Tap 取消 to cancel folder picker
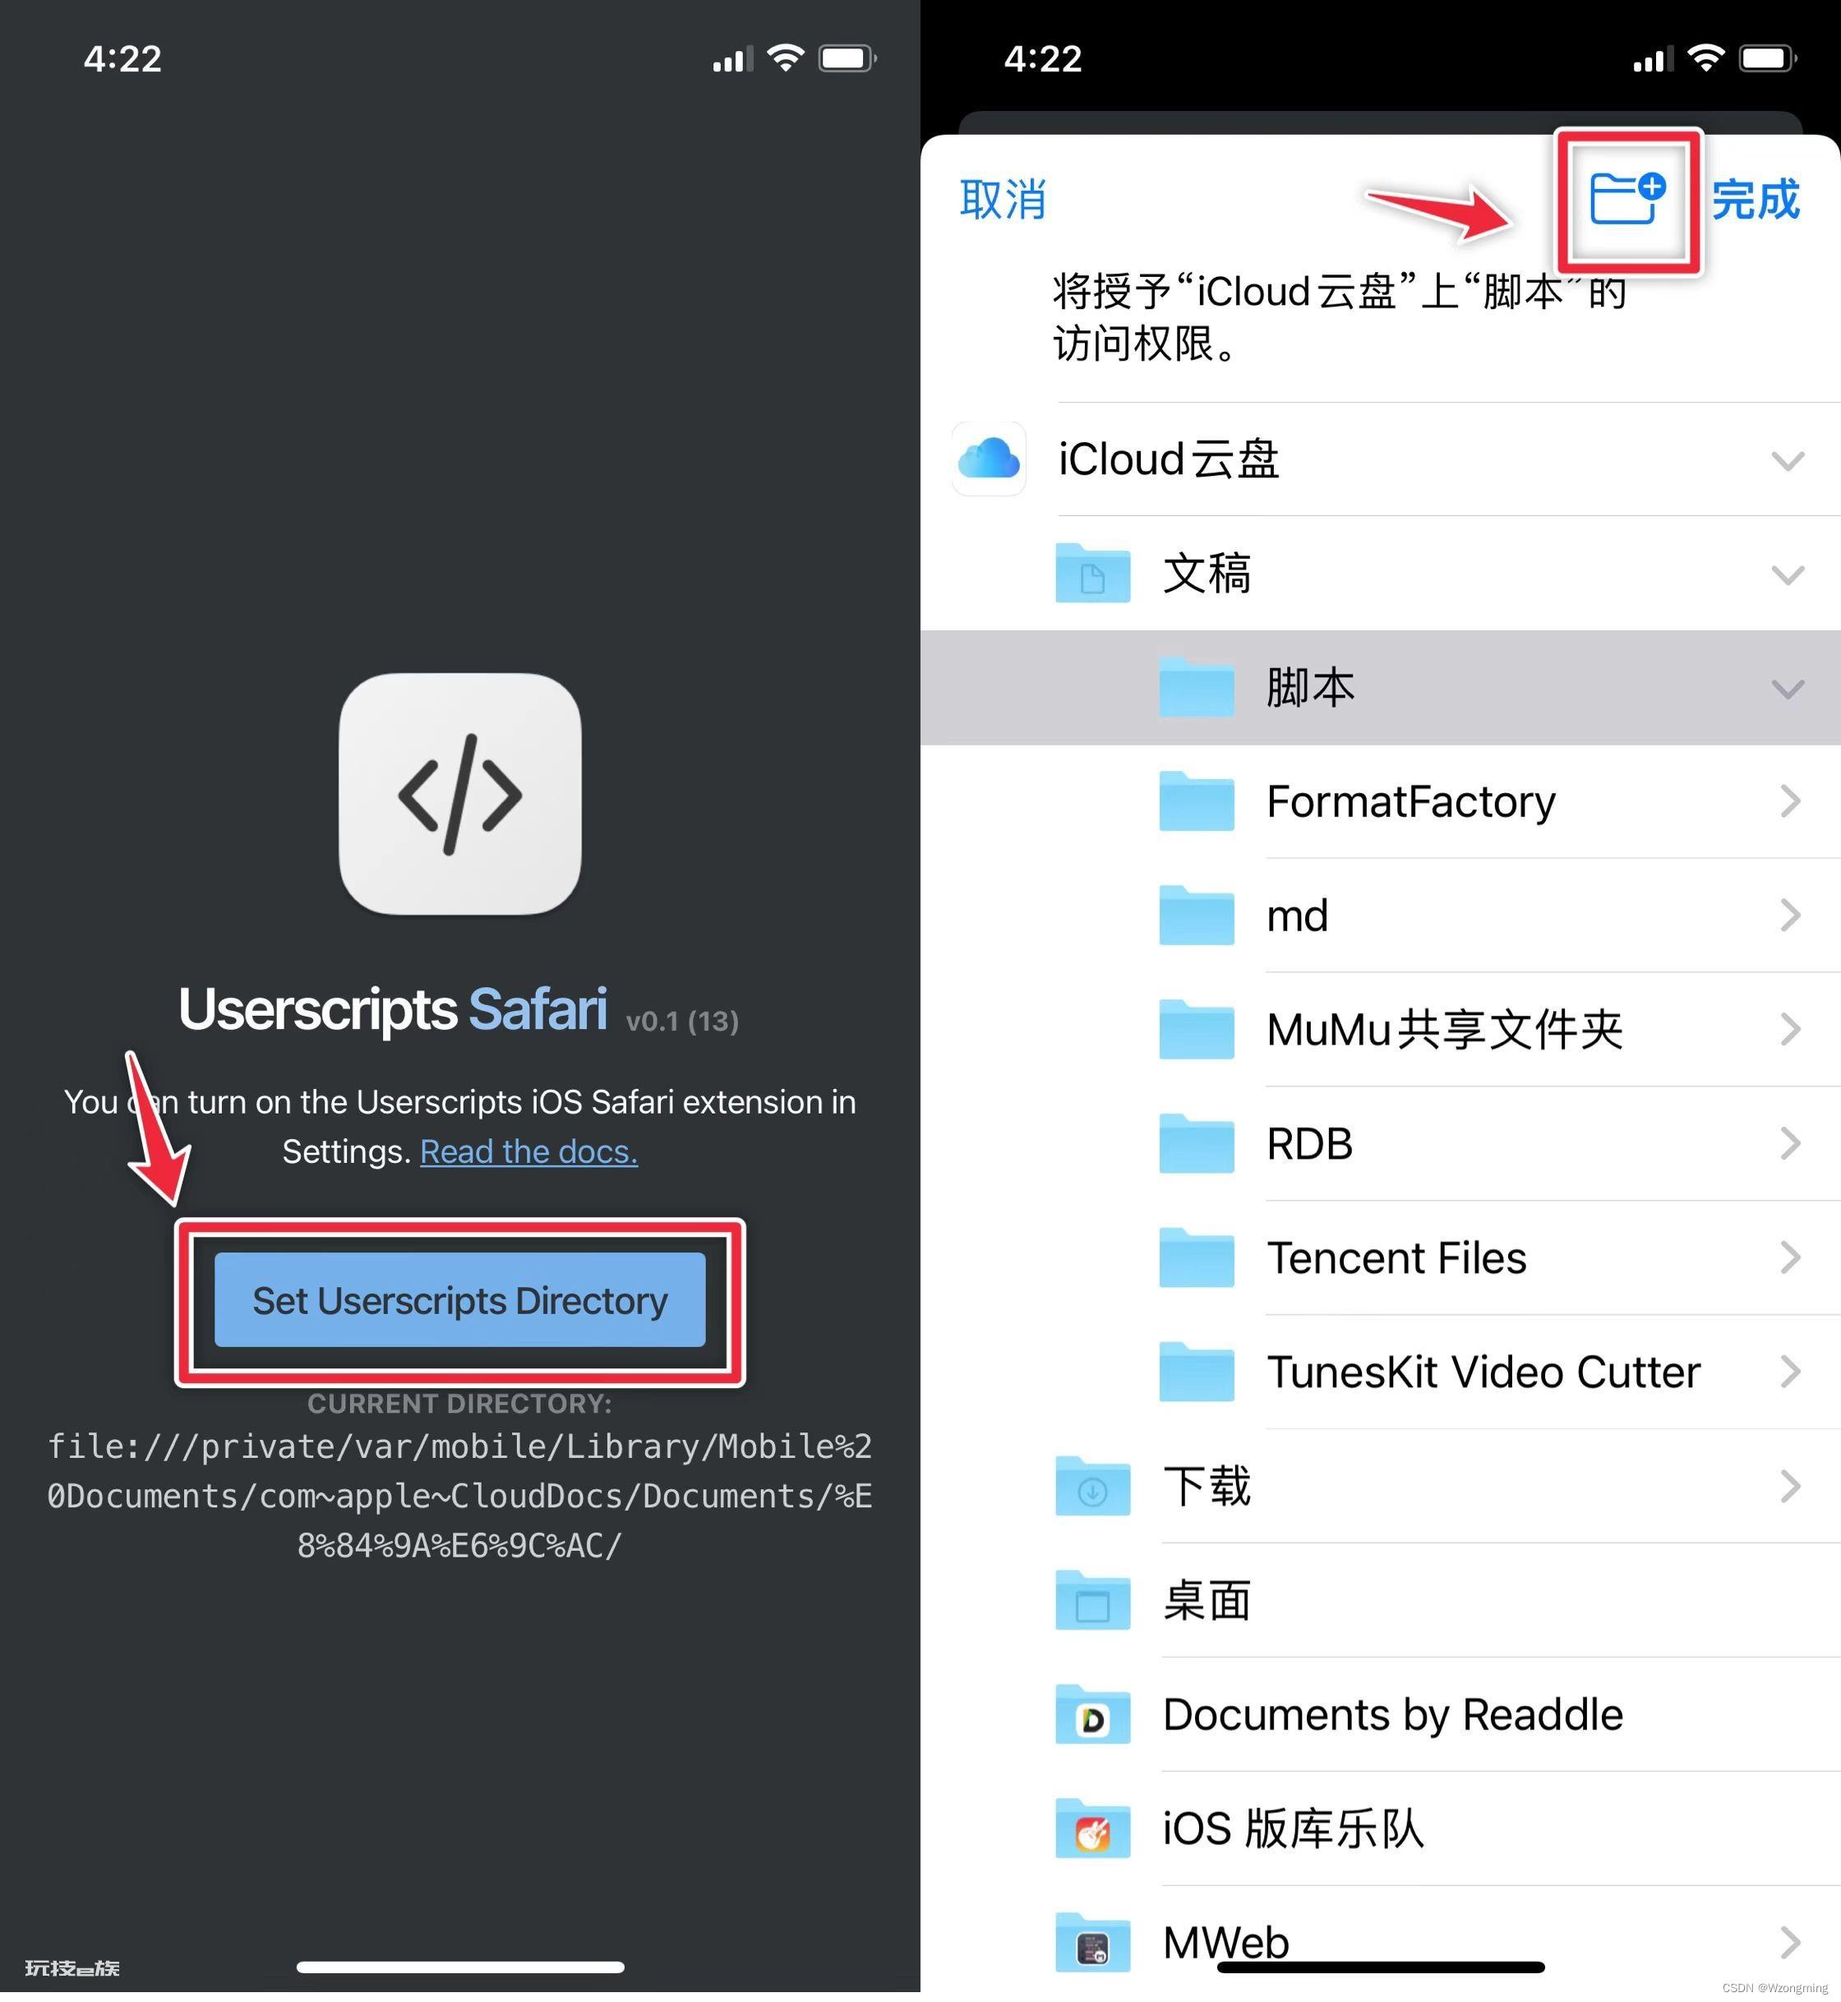 1002,199
